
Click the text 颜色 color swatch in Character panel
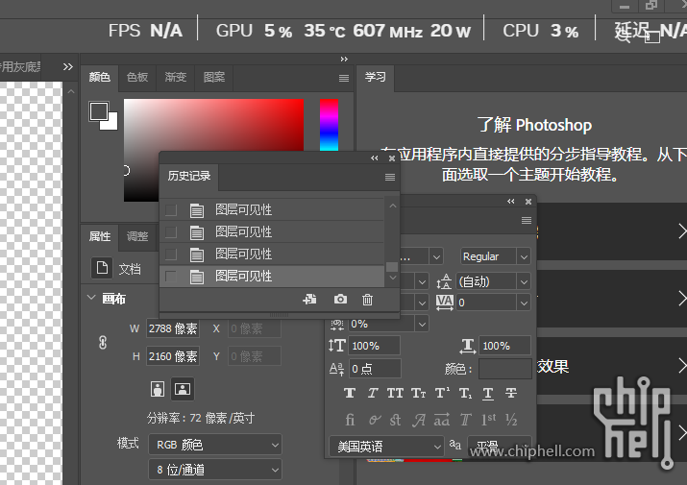pos(504,369)
